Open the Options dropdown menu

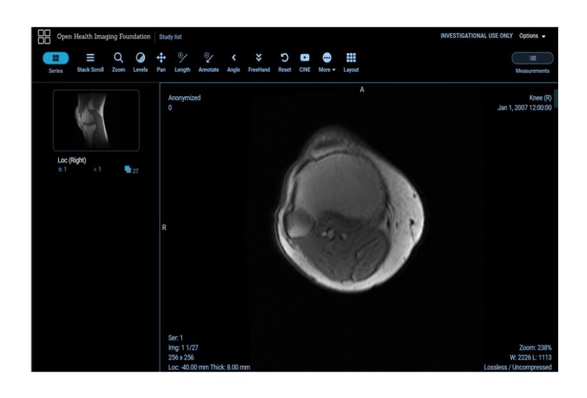click(x=532, y=36)
